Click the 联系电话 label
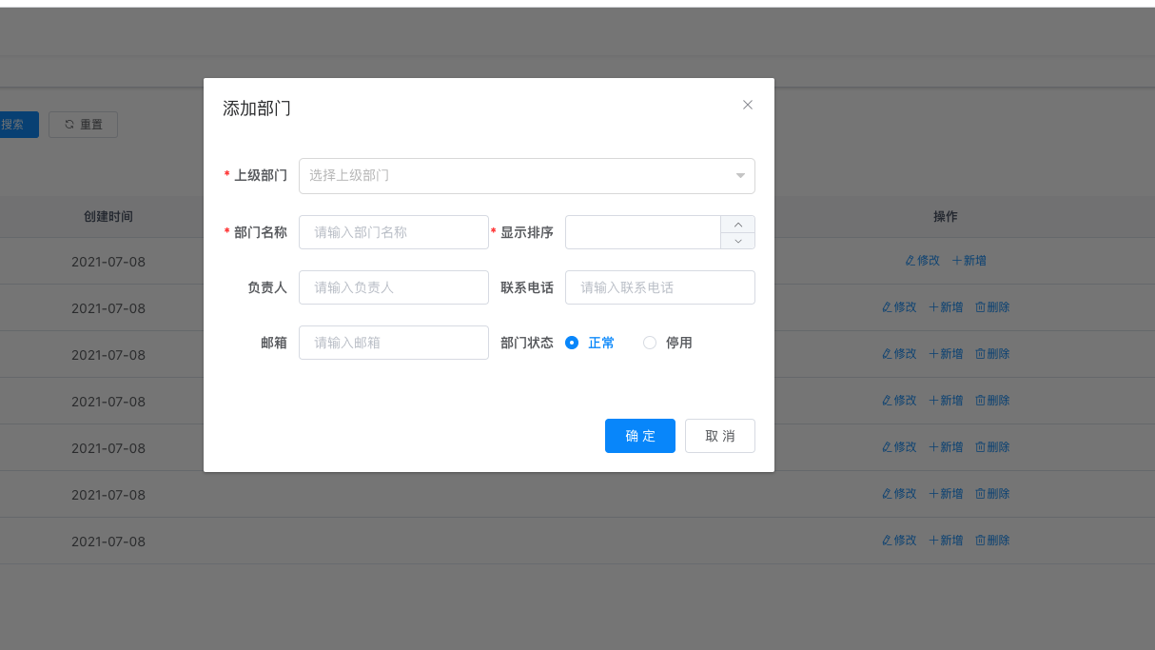 (527, 287)
